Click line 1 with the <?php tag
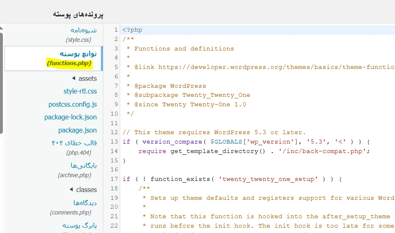 click(132, 30)
